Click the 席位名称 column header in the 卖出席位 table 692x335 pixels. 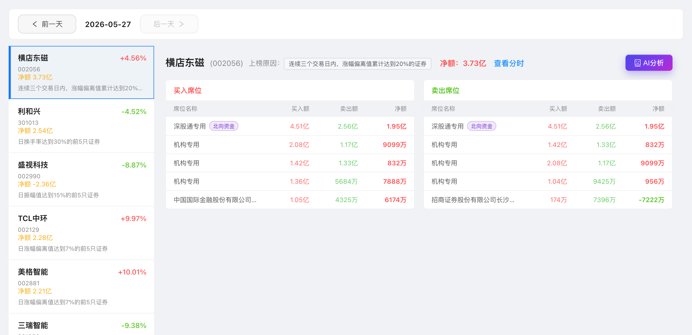pos(443,109)
